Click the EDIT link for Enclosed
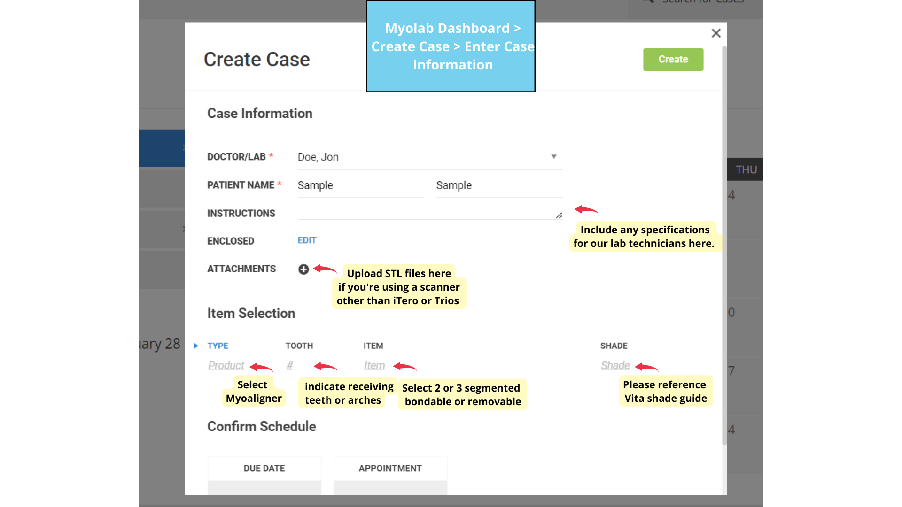902x507 pixels. [x=307, y=240]
